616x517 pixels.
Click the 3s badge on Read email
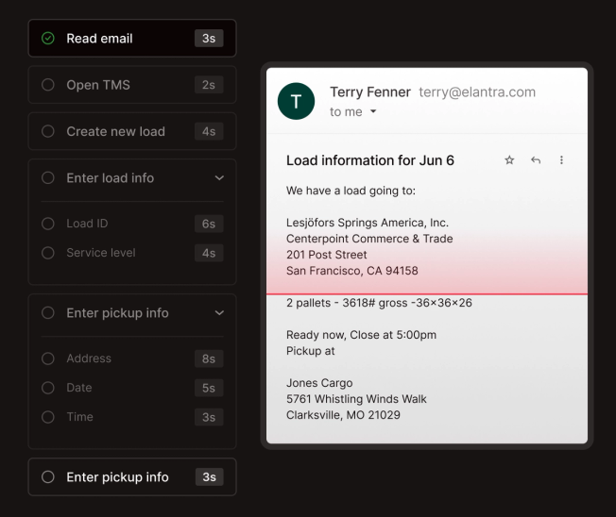tap(209, 39)
